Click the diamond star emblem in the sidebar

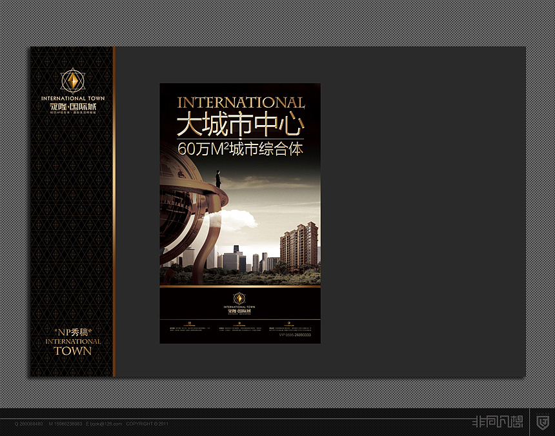click(72, 81)
